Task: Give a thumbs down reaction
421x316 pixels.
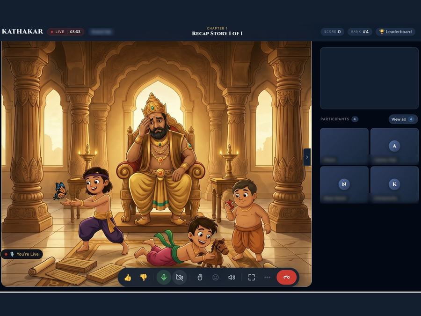Action: pos(144,277)
